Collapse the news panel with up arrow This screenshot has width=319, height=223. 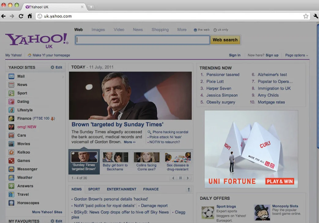coord(189,189)
